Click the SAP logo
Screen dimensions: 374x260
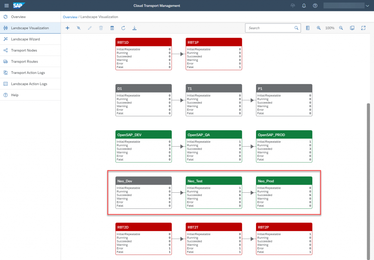click(19, 5)
